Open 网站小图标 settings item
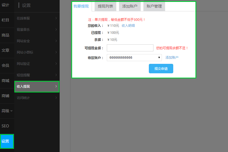 click(37, 52)
